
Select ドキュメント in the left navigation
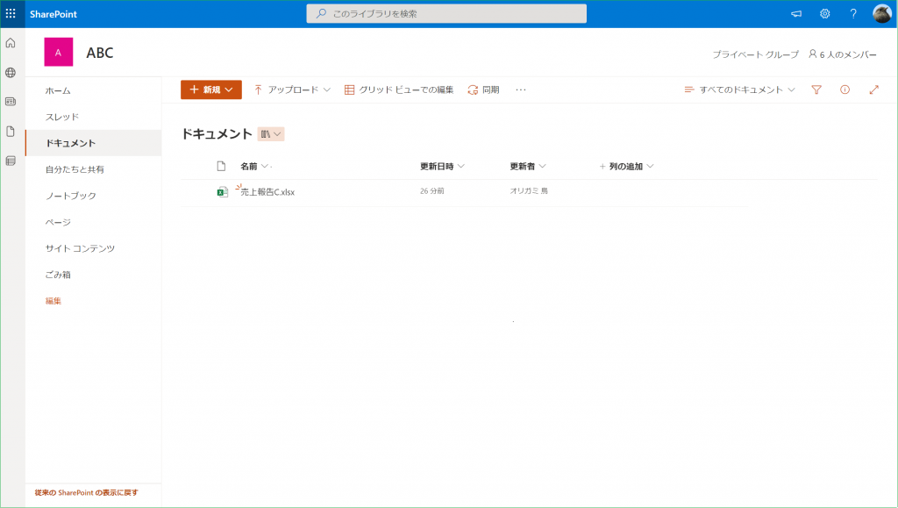coord(71,143)
